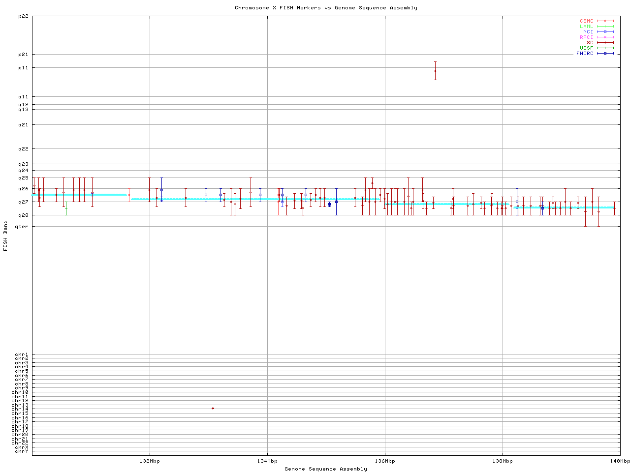Click the q21 y-axis band label
The image size is (630, 472).
click(x=23, y=125)
